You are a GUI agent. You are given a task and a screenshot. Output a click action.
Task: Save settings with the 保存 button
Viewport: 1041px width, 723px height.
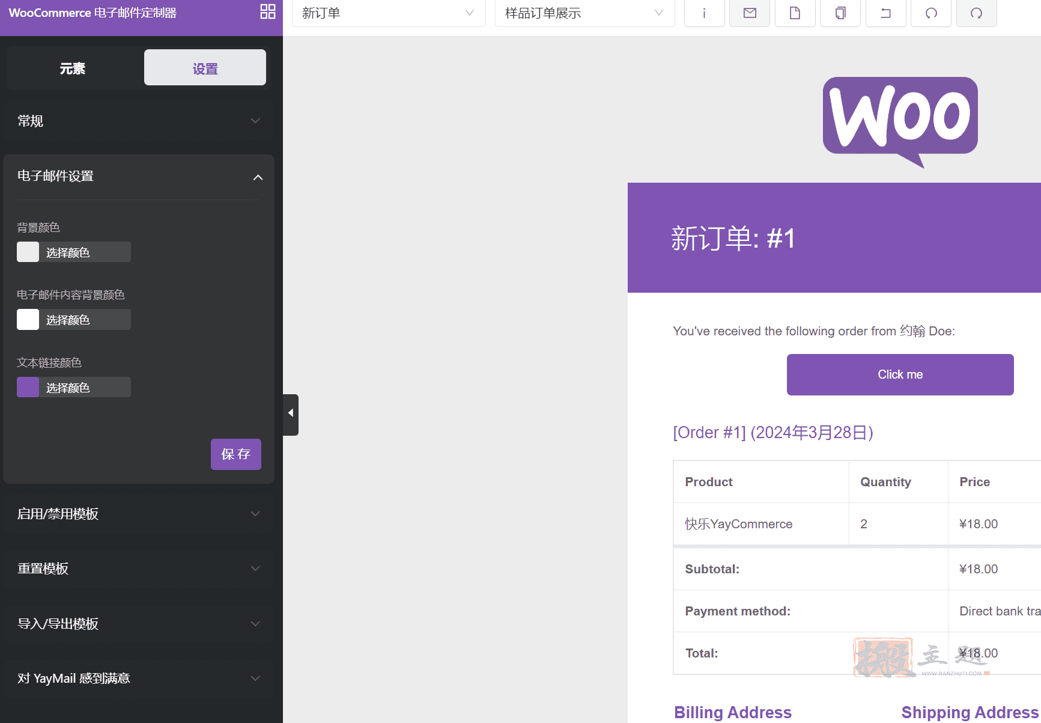pyautogui.click(x=236, y=454)
